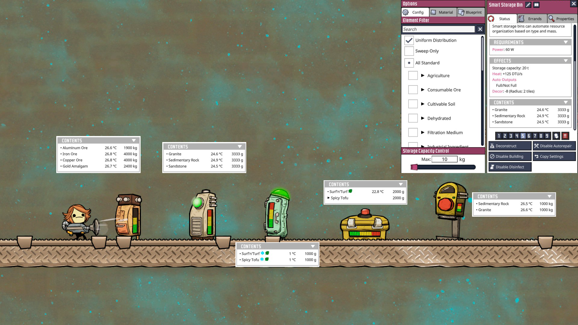Check the Filtration Medium category box
Viewport: 578px width, 325px height.
coord(413,132)
